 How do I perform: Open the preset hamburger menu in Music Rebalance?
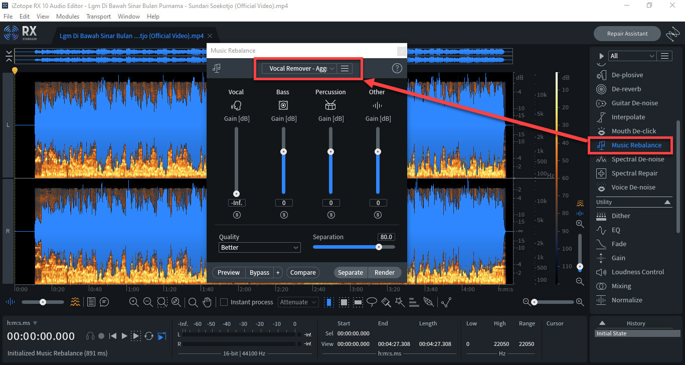click(345, 69)
